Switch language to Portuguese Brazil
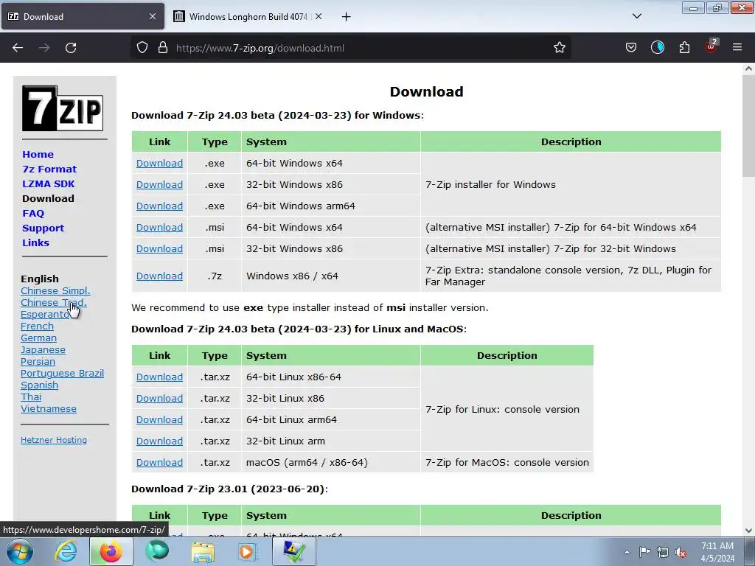 click(x=62, y=374)
